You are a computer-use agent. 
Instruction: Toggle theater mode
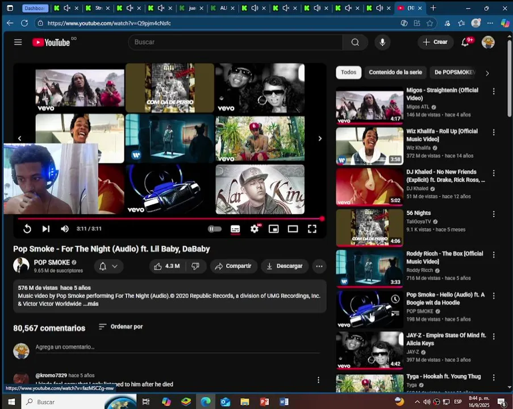[x=293, y=229]
